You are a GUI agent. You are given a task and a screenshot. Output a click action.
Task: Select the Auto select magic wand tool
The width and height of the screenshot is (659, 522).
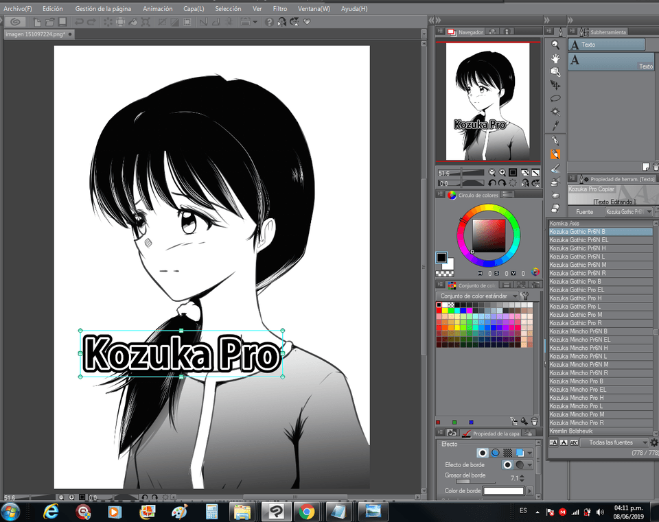[555, 112]
